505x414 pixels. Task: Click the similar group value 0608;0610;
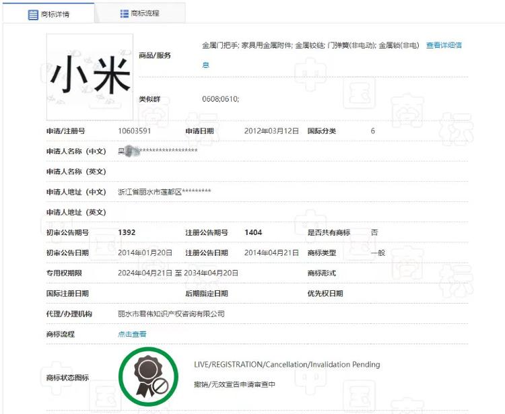(221, 99)
